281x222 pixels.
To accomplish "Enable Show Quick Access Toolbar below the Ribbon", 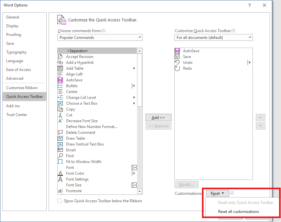I will [60, 201].
